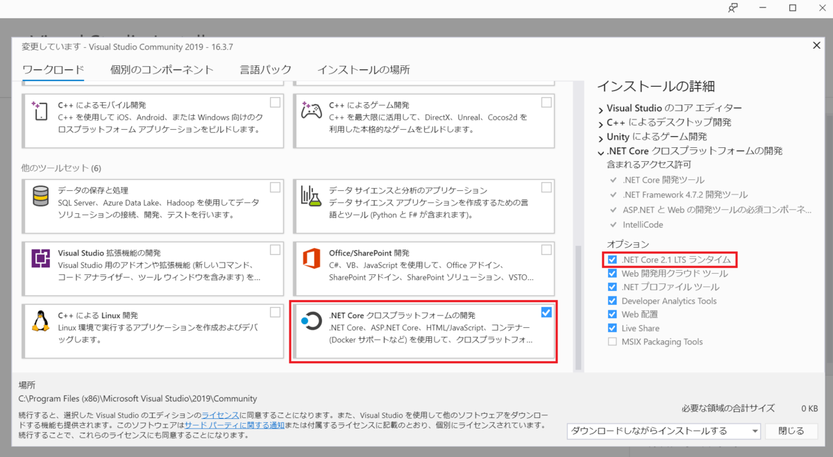Click the Visual Studio extension development icon
Screen dimensions: 833x457
(x=40, y=258)
